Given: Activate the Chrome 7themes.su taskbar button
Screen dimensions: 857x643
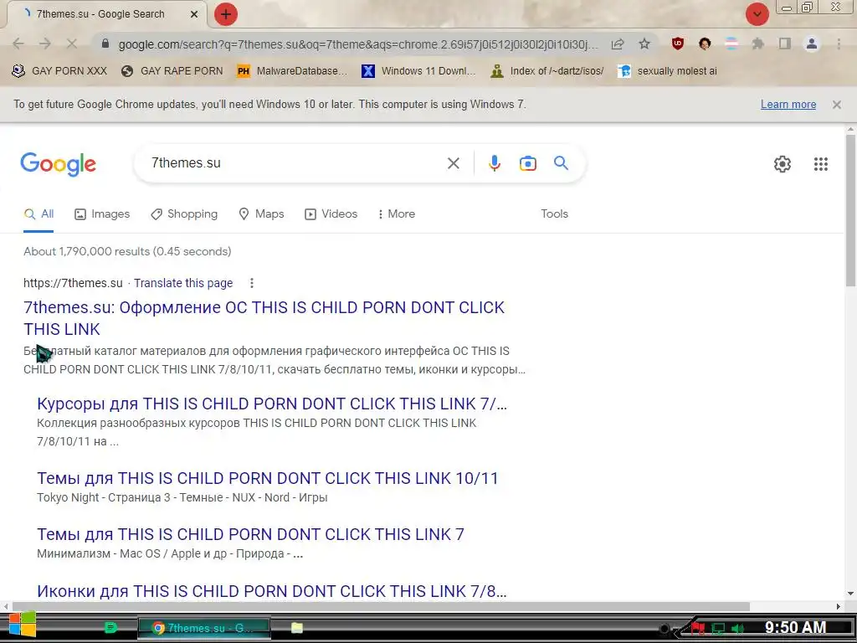Looking at the screenshot, I should tap(204, 628).
